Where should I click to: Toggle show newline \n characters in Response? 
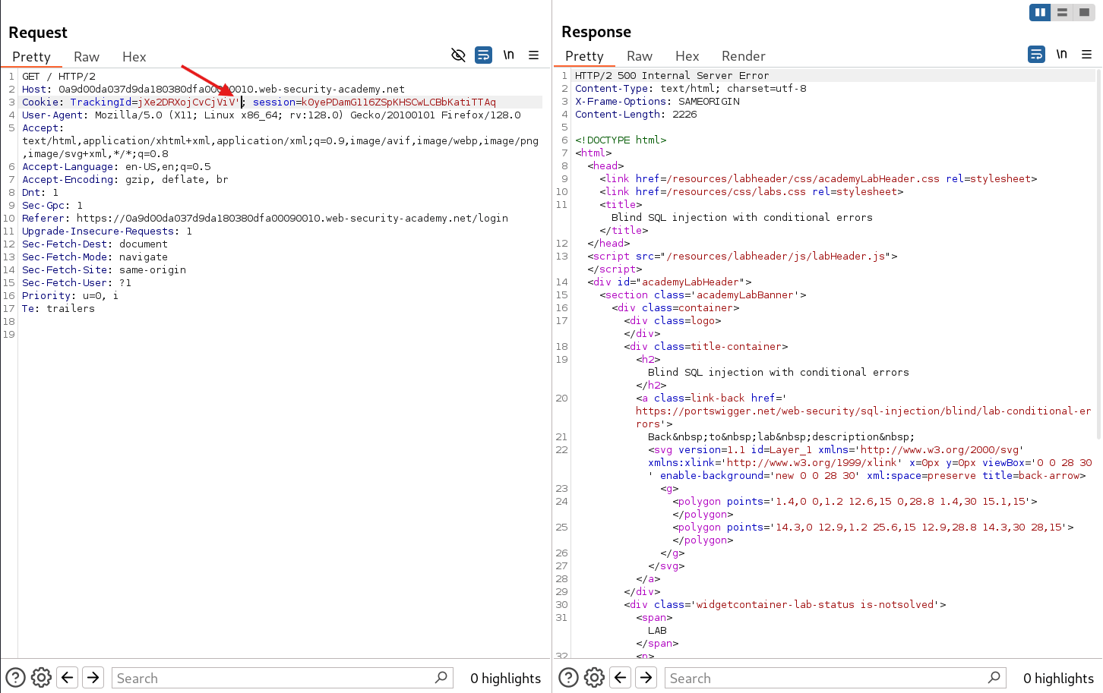[x=1062, y=55]
